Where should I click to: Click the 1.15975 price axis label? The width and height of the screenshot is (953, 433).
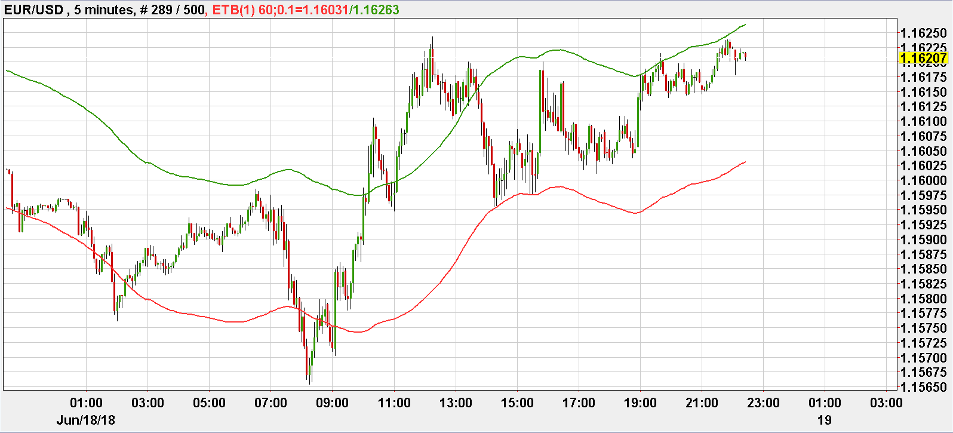tap(923, 195)
